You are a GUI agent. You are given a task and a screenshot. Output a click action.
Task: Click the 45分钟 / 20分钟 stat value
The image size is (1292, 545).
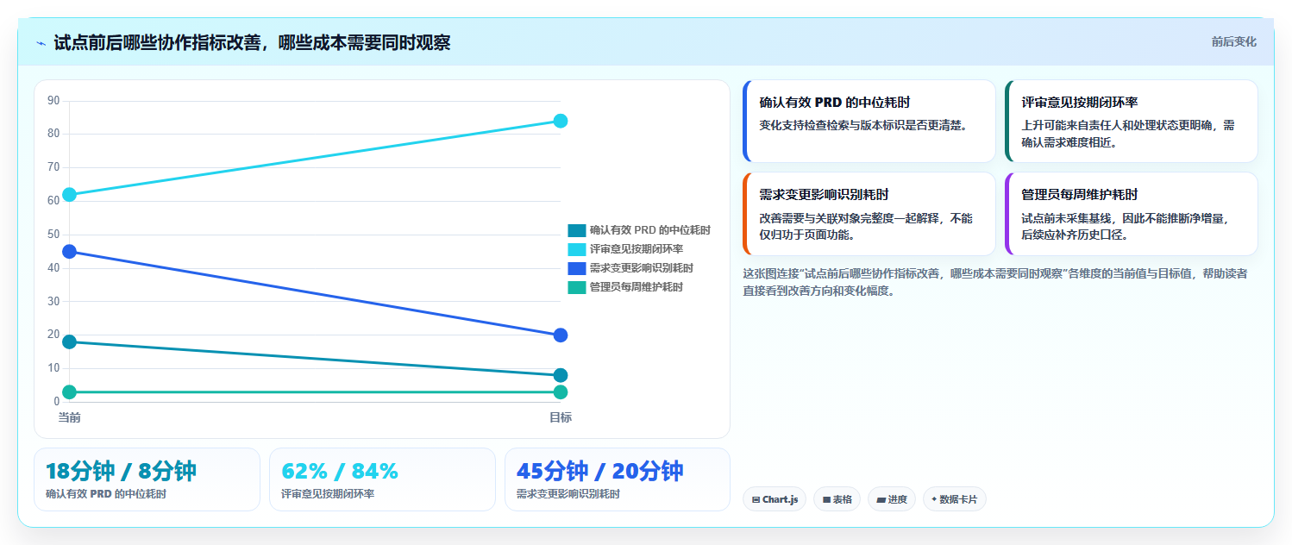coord(600,472)
